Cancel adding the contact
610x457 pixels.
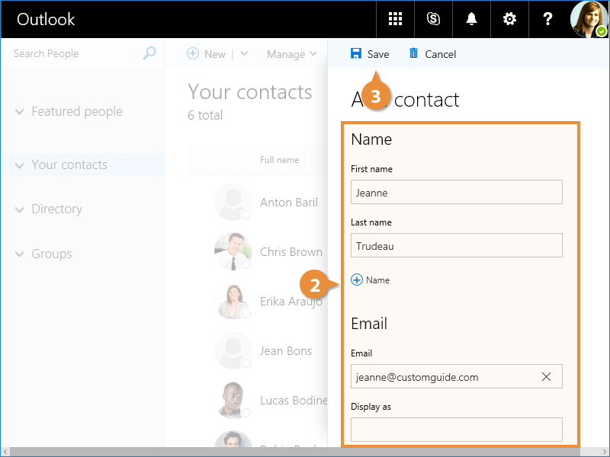point(432,54)
